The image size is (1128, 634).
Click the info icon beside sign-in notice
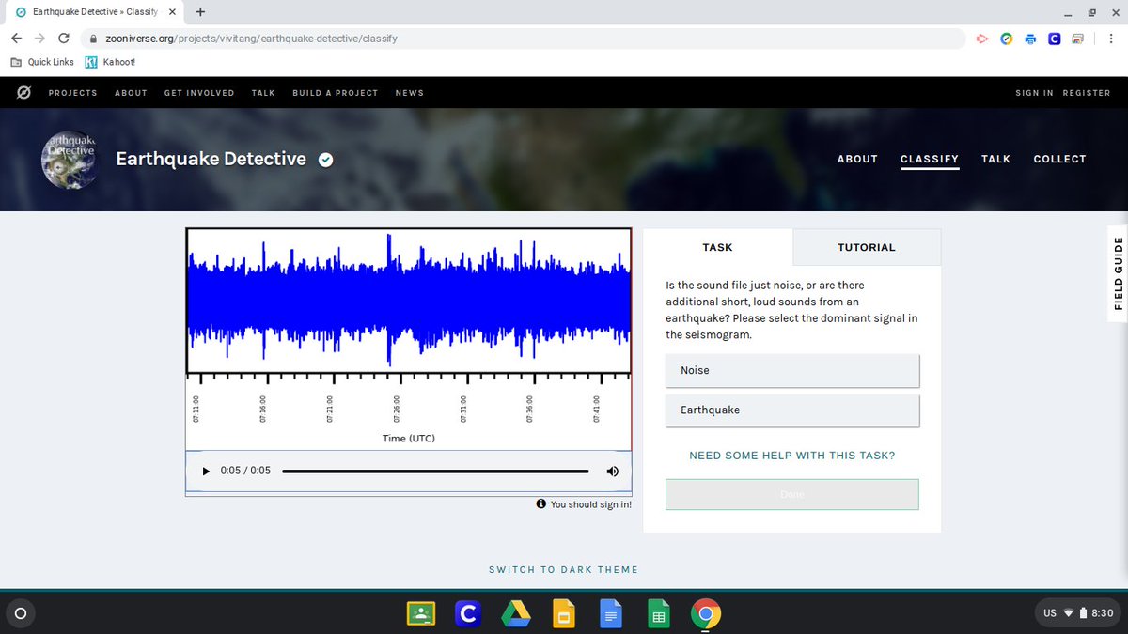tap(541, 504)
